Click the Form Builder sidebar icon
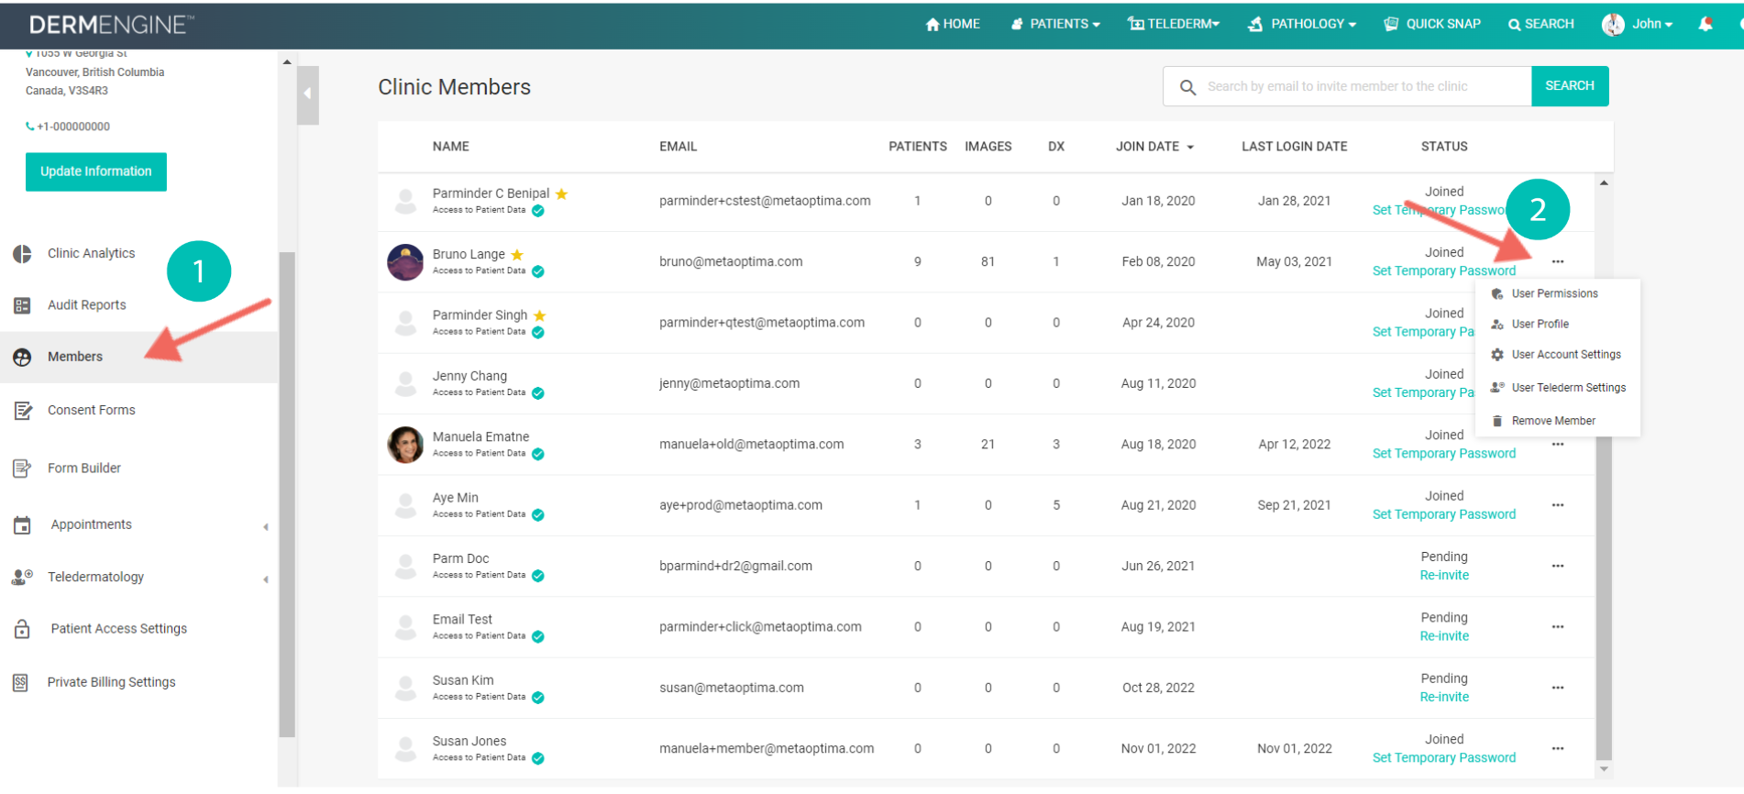1744x794 pixels. pos(22,469)
